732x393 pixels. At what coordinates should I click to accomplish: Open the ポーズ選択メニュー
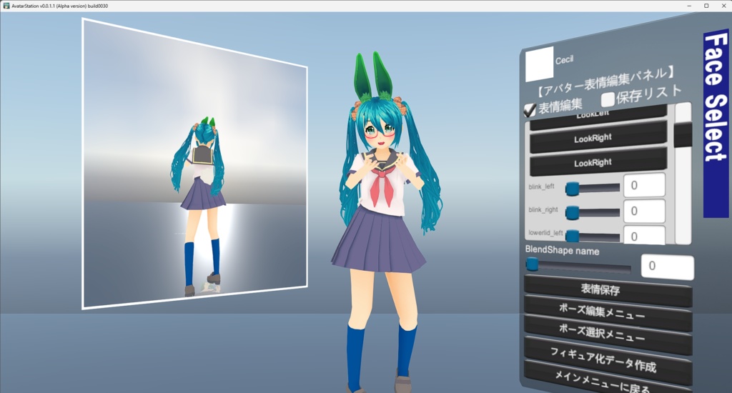tap(608, 333)
